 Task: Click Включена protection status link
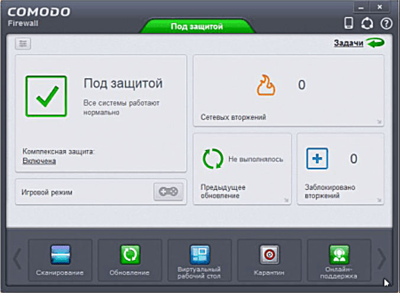[x=39, y=161]
